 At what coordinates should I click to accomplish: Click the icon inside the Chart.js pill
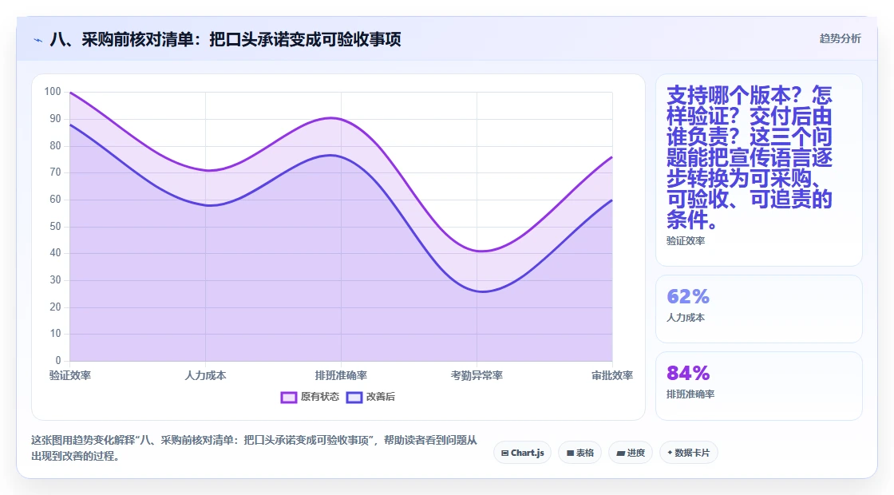tap(504, 453)
